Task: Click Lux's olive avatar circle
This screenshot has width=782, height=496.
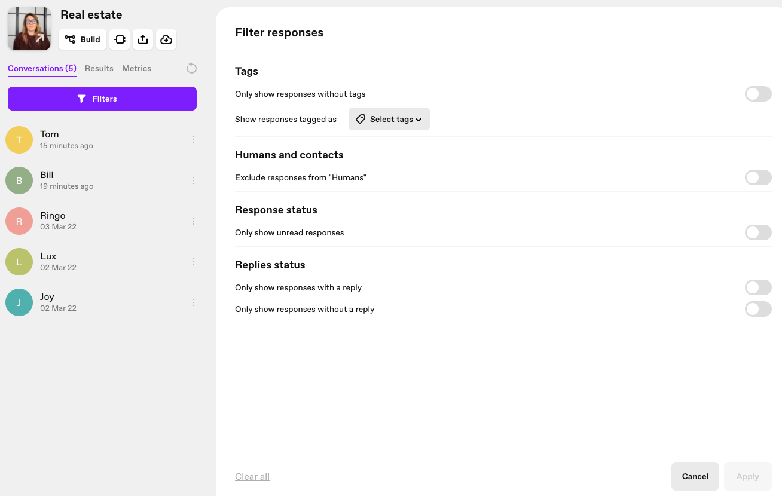Action: tap(19, 262)
